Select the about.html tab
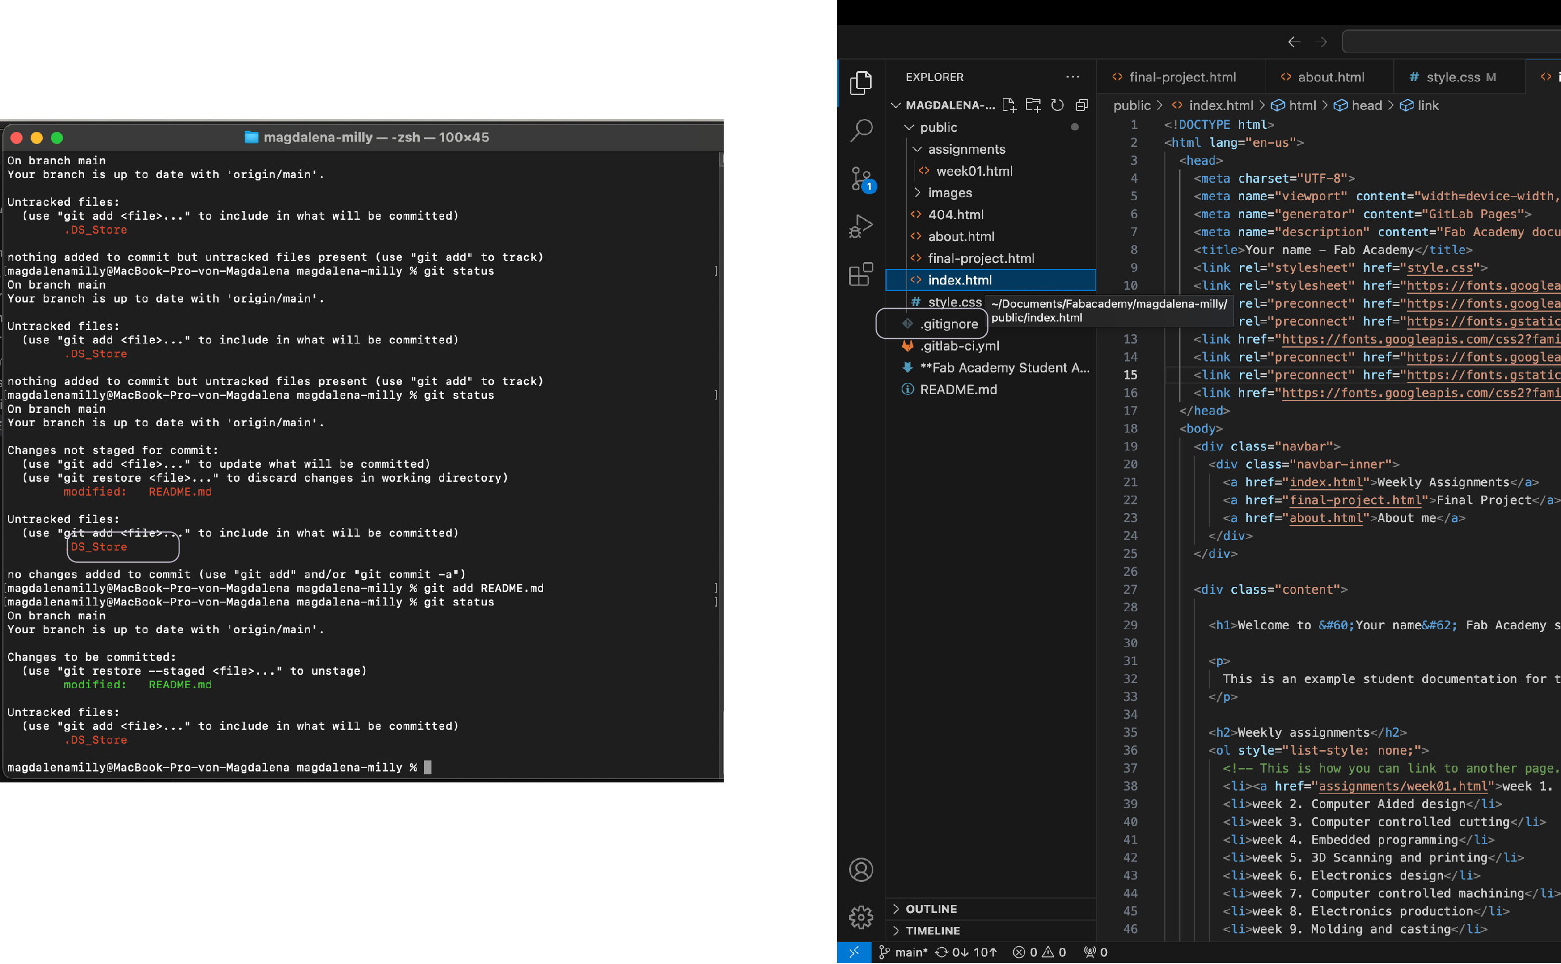Screen dimensions: 1561x964 click(1328, 77)
